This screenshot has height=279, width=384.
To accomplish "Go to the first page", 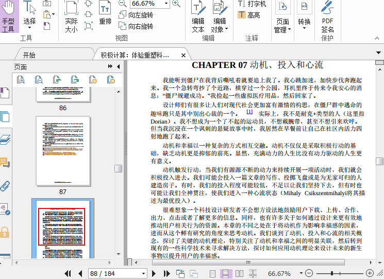I will click(68, 273).
